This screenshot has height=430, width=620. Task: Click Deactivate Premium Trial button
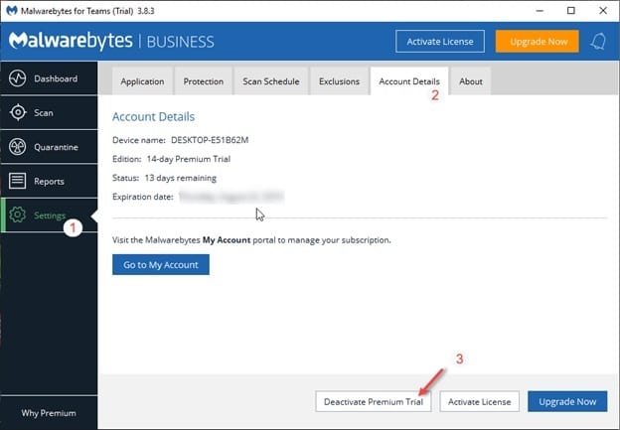pos(374,401)
